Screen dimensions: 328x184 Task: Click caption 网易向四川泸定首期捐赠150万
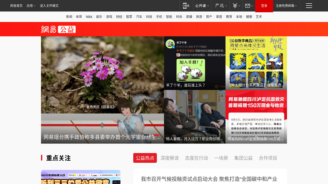[255, 139]
